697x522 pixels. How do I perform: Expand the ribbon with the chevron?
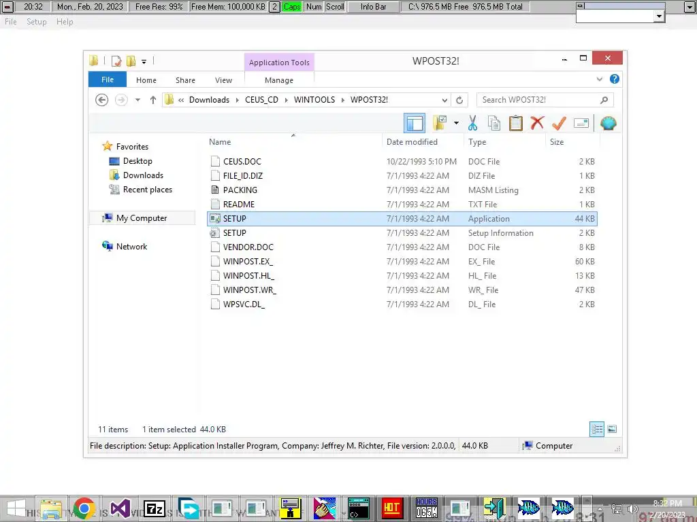(600, 79)
